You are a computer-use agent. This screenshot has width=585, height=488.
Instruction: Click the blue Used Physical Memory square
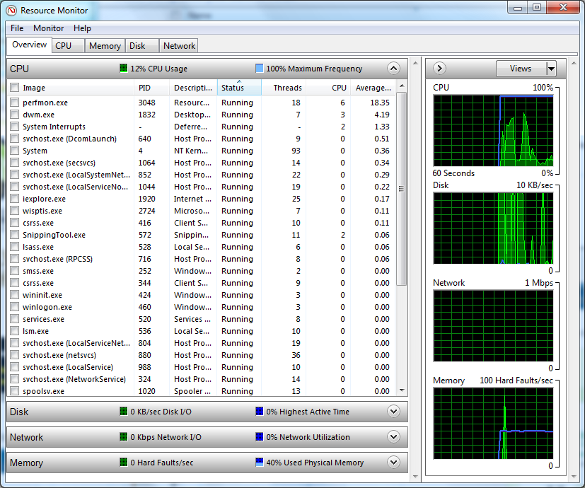click(260, 463)
